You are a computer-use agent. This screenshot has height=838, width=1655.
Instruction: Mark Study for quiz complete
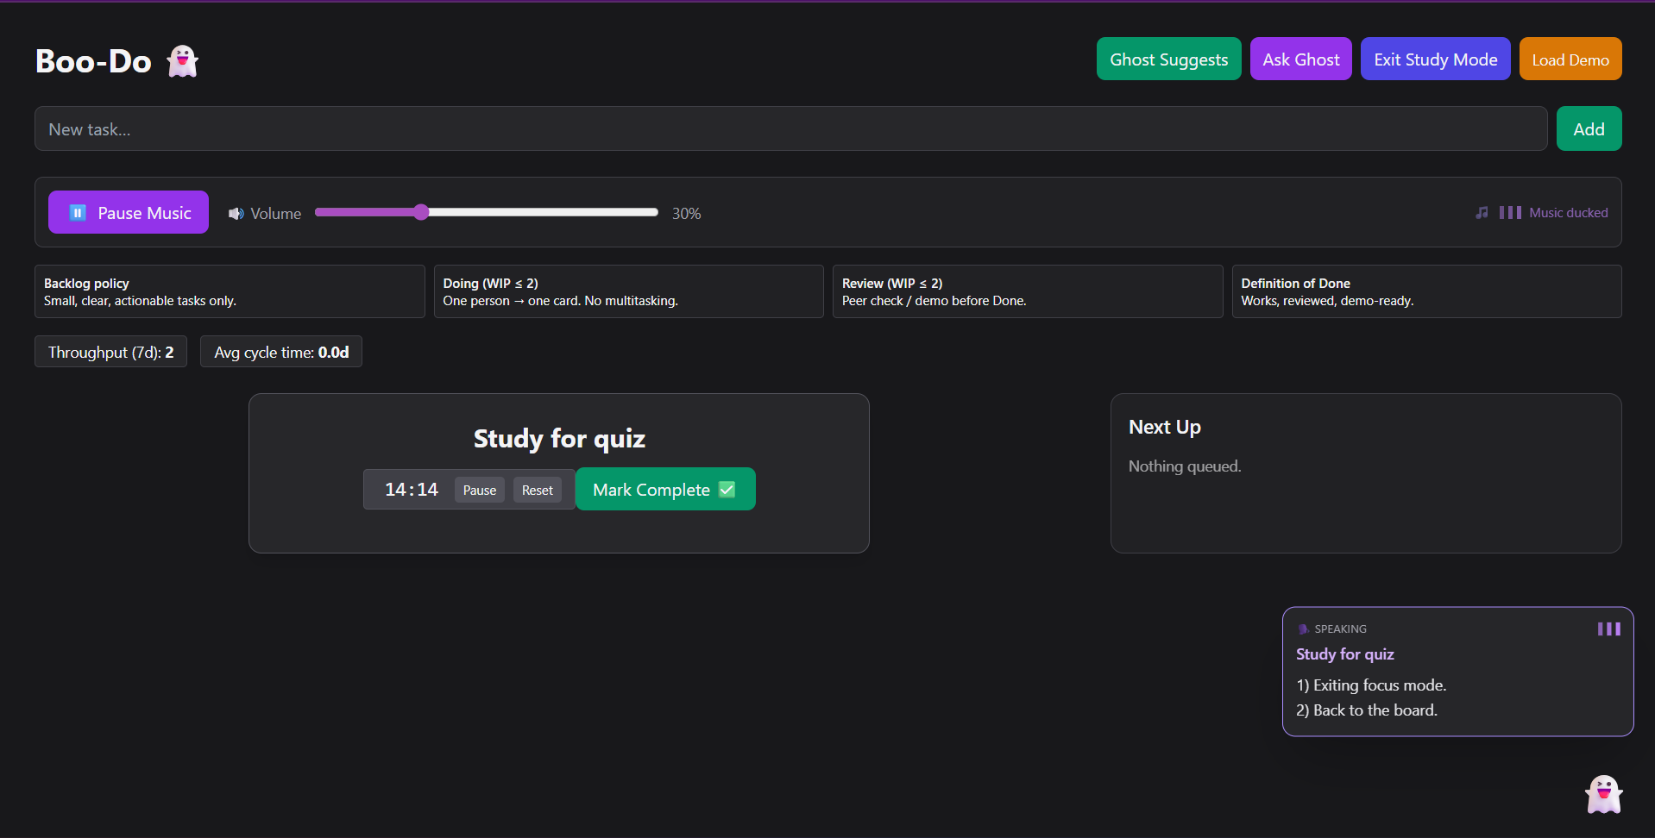click(x=665, y=489)
